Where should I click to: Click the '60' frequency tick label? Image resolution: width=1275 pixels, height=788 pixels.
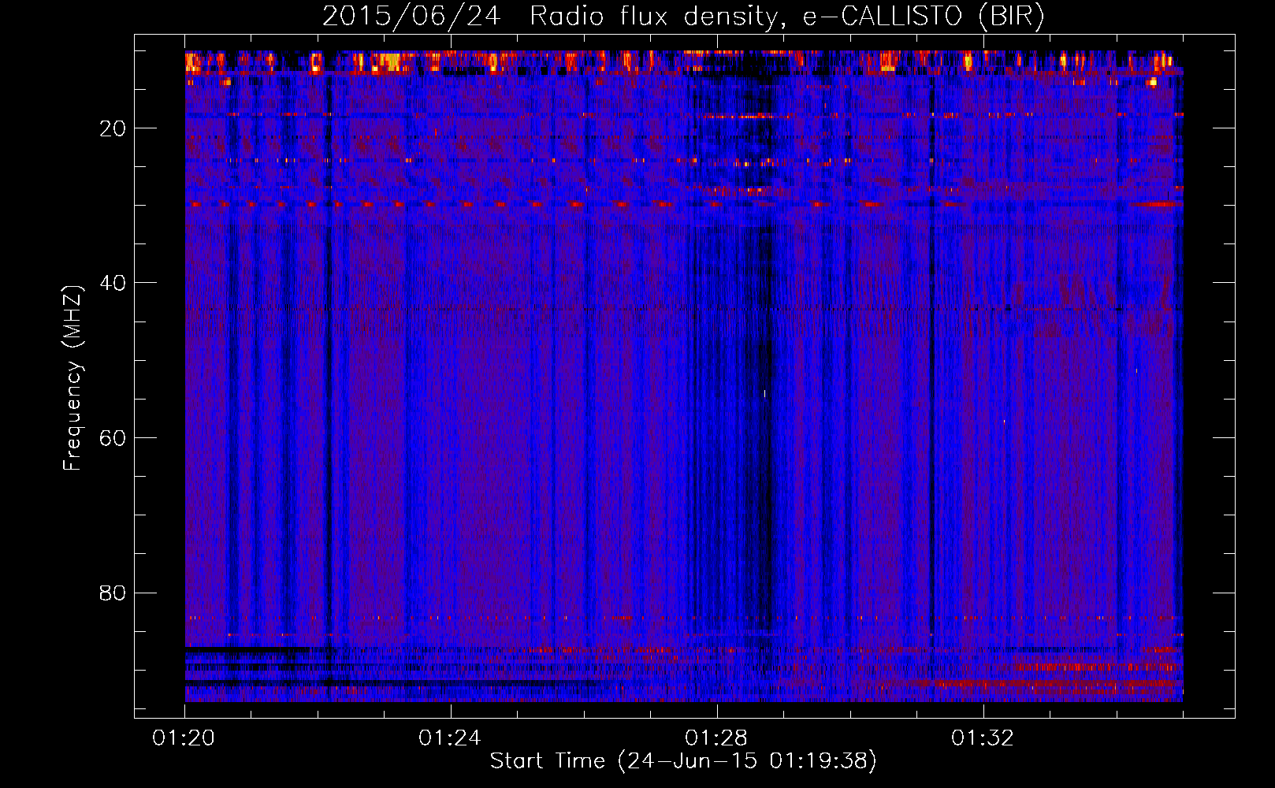click(113, 438)
